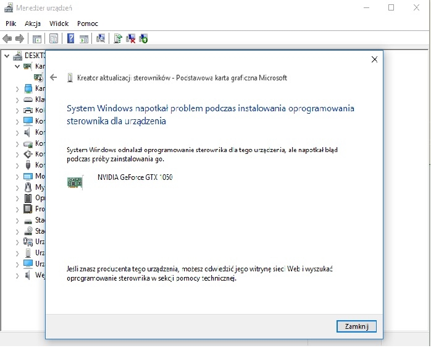Expand the Pro processors tree node

tap(17, 210)
